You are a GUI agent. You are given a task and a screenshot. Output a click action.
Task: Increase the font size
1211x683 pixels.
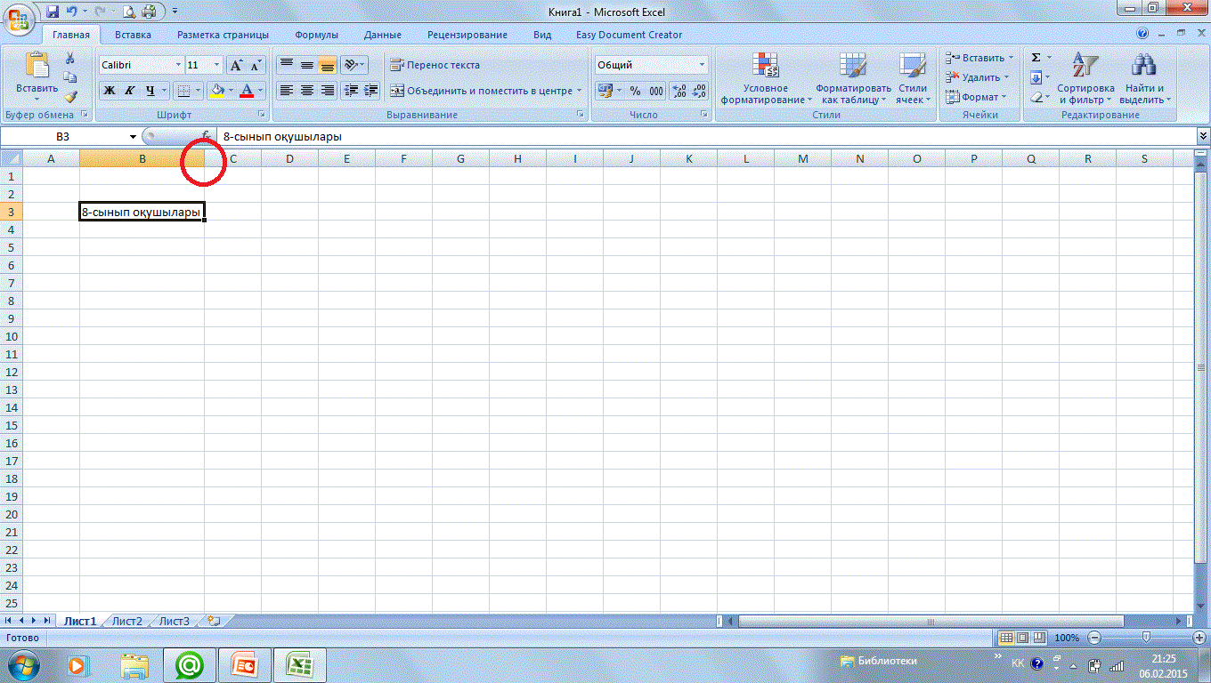(x=236, y=65)
